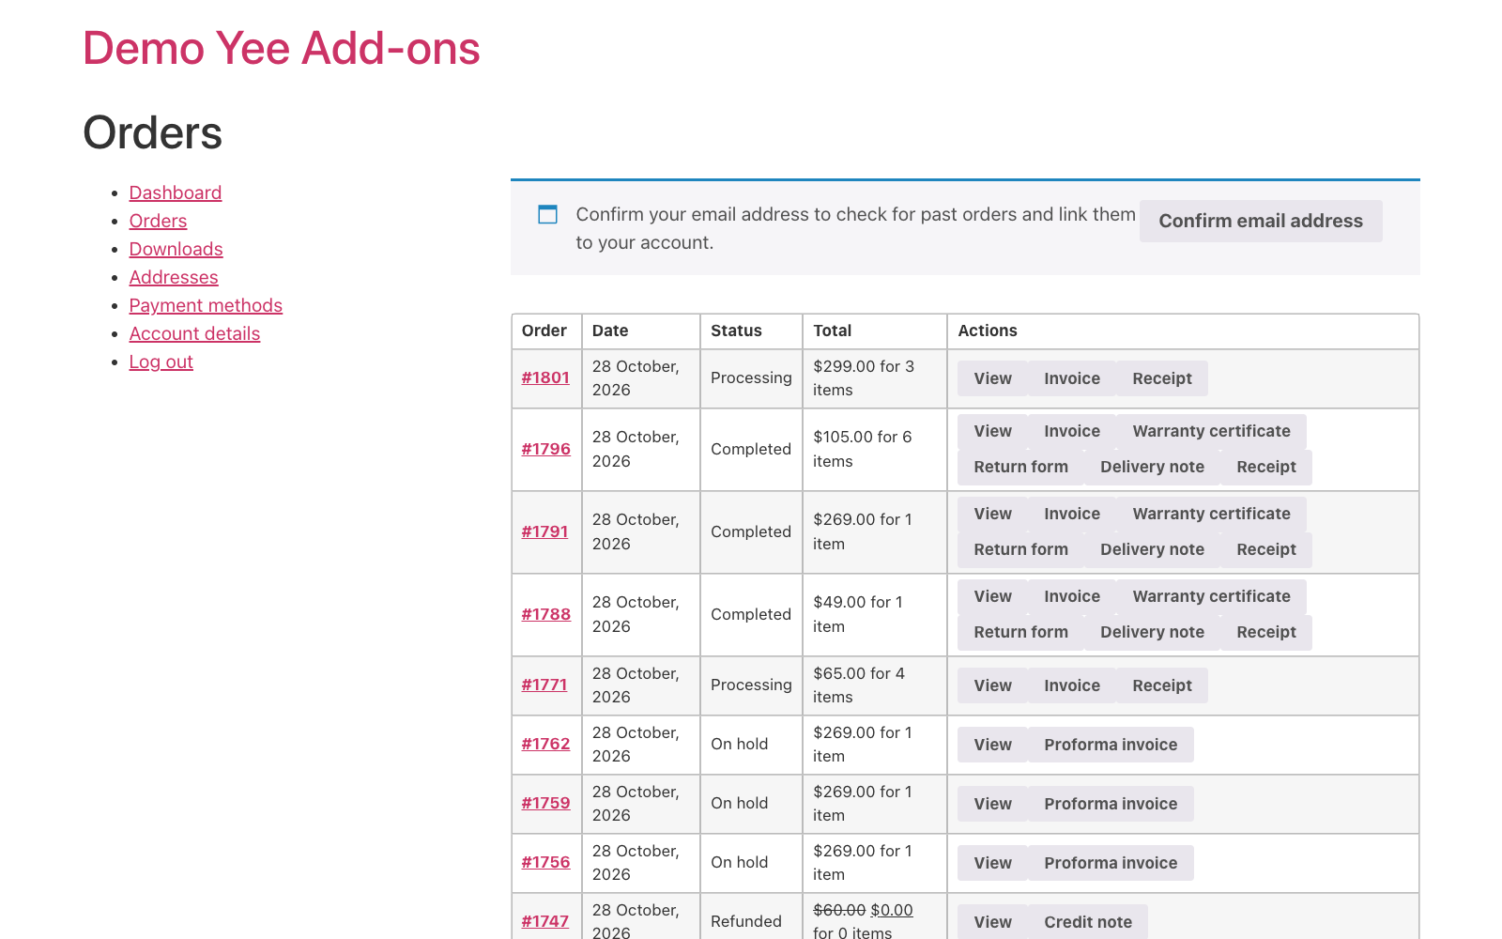
Task: Open Payment methods page
Action: [x=206, y=305]
